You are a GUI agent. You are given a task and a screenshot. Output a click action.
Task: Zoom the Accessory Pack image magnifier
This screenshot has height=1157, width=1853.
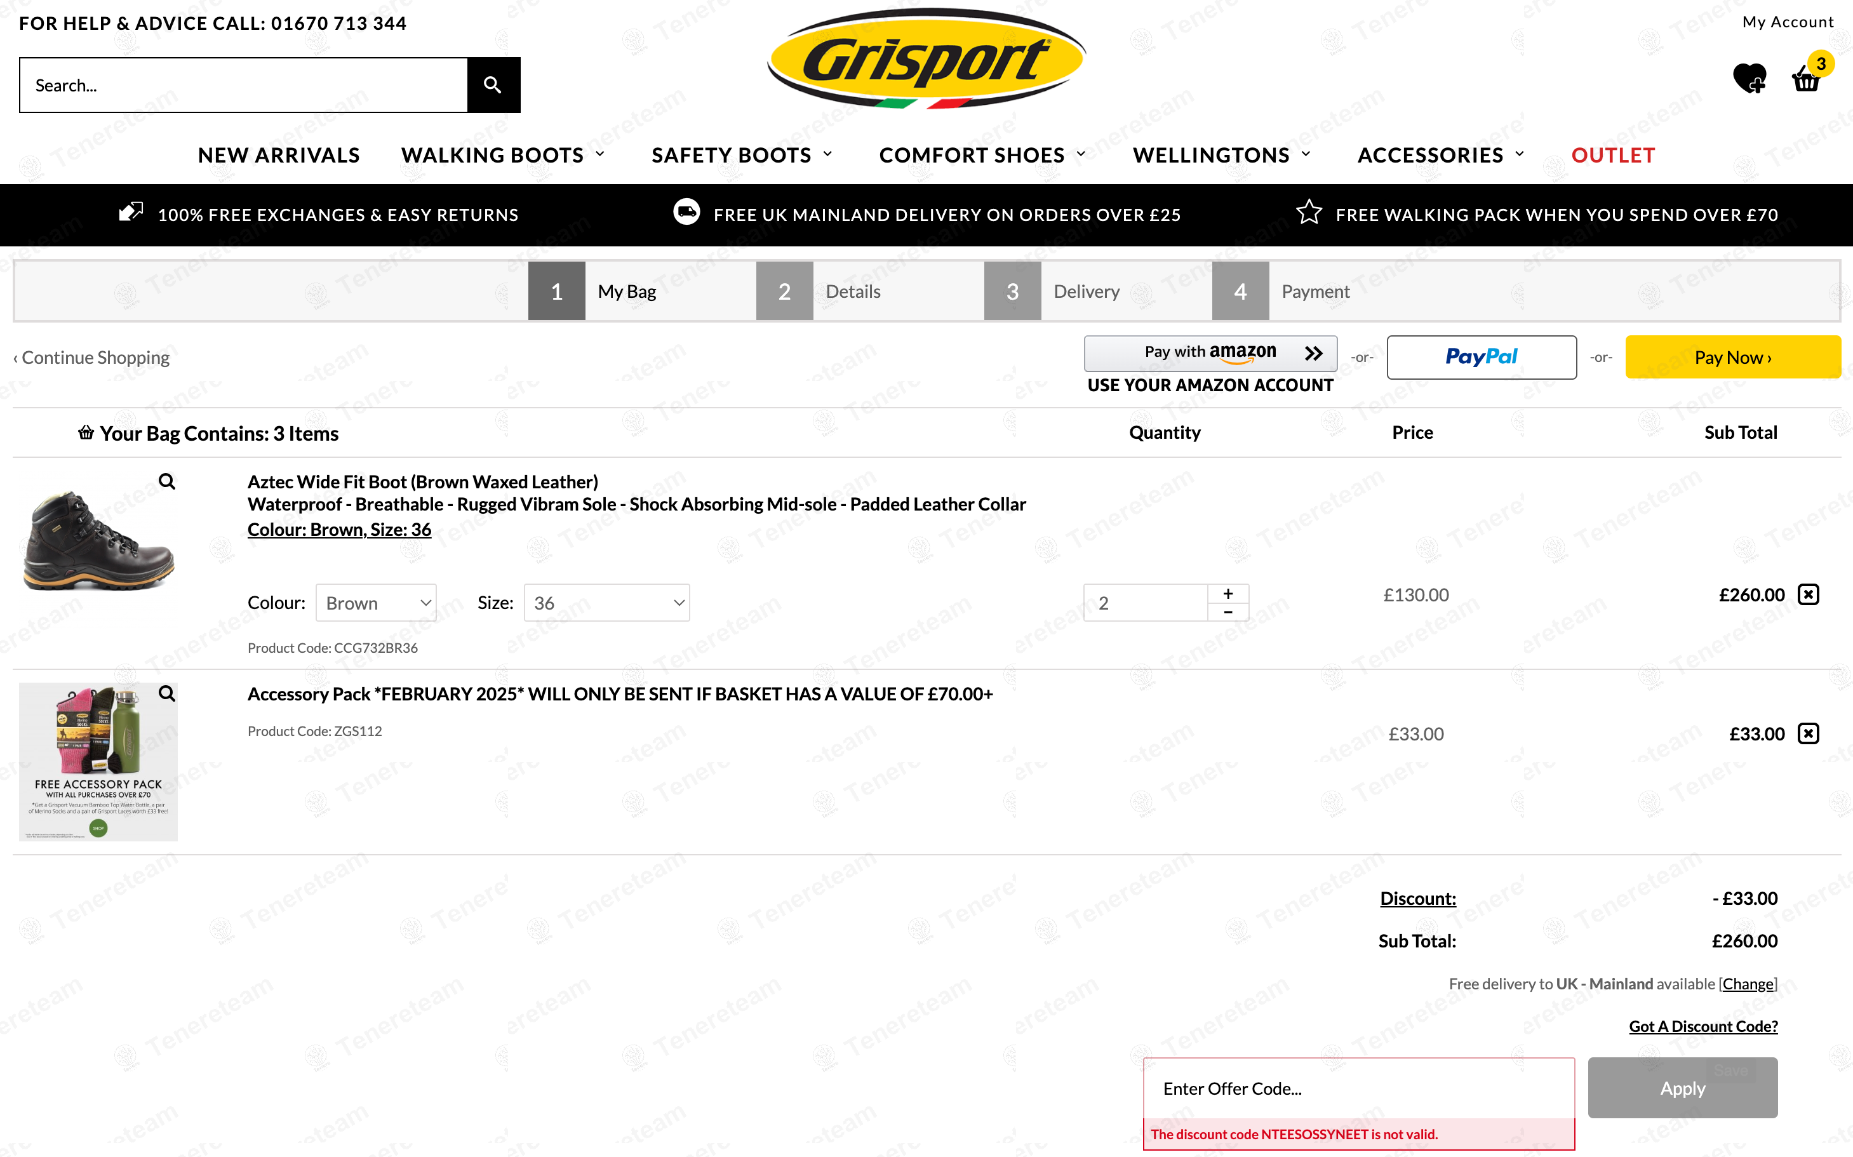167,693
